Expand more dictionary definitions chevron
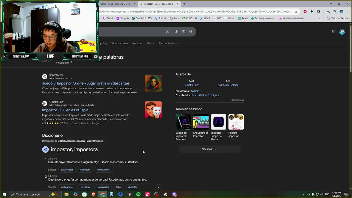Viewport: 352px width, 198px height. coord(158,187)
